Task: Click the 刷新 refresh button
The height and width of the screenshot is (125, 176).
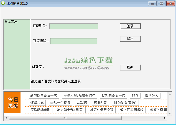Action: coord(130,67)
